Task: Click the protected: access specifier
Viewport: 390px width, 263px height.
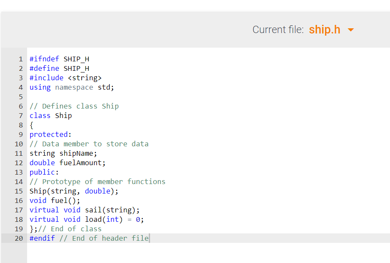Action: [49, 134]
